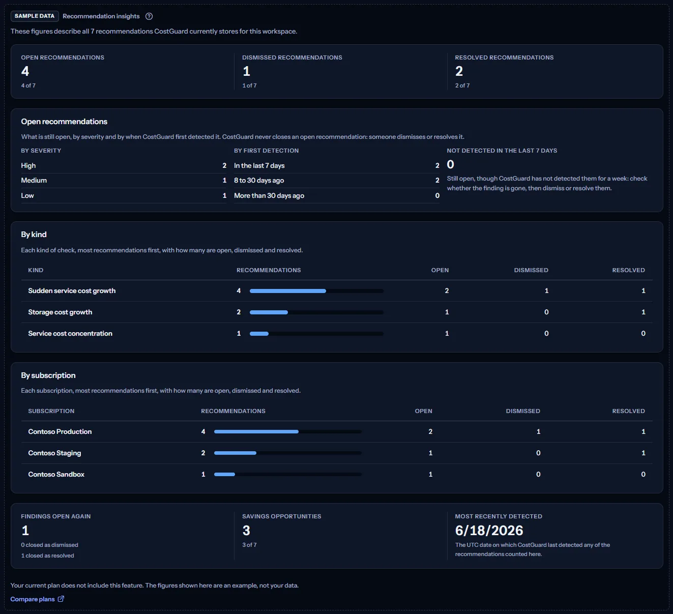Image resolution: width=673 pixels, height=614 pixels.
Task: Click the FINDINGS OPEN AGAIN card title
Action: pyautogui.click(x=56, y=516)
